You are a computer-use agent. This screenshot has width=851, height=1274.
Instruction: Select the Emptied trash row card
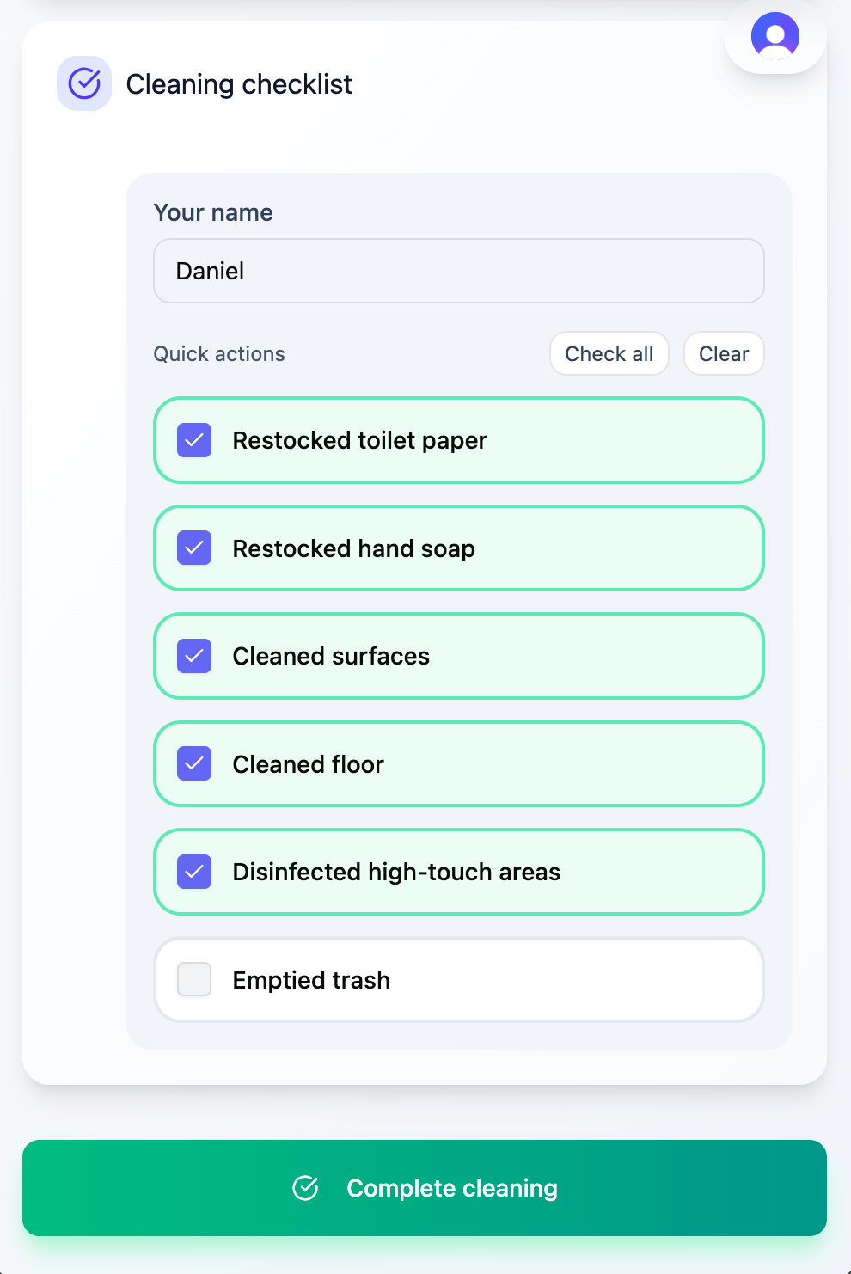click(458, 979)
